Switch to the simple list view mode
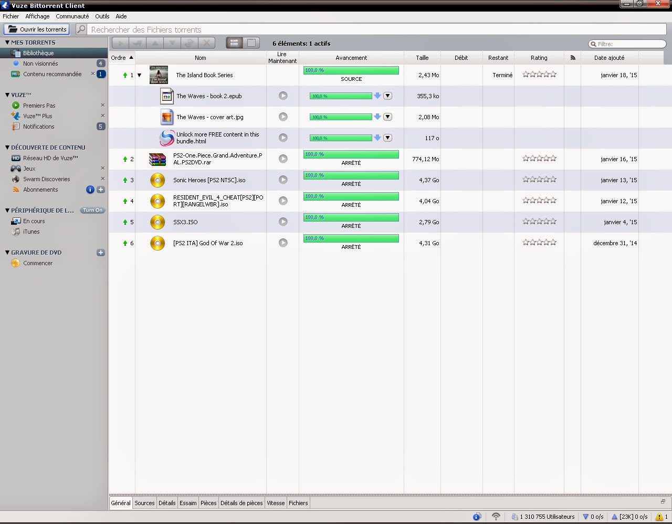Viewport: 672px width, 524px height. [x=251, y=43]
